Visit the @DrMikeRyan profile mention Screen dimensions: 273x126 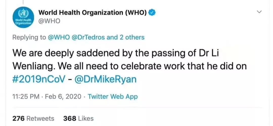pyautogui.click(x=105, y=80)
